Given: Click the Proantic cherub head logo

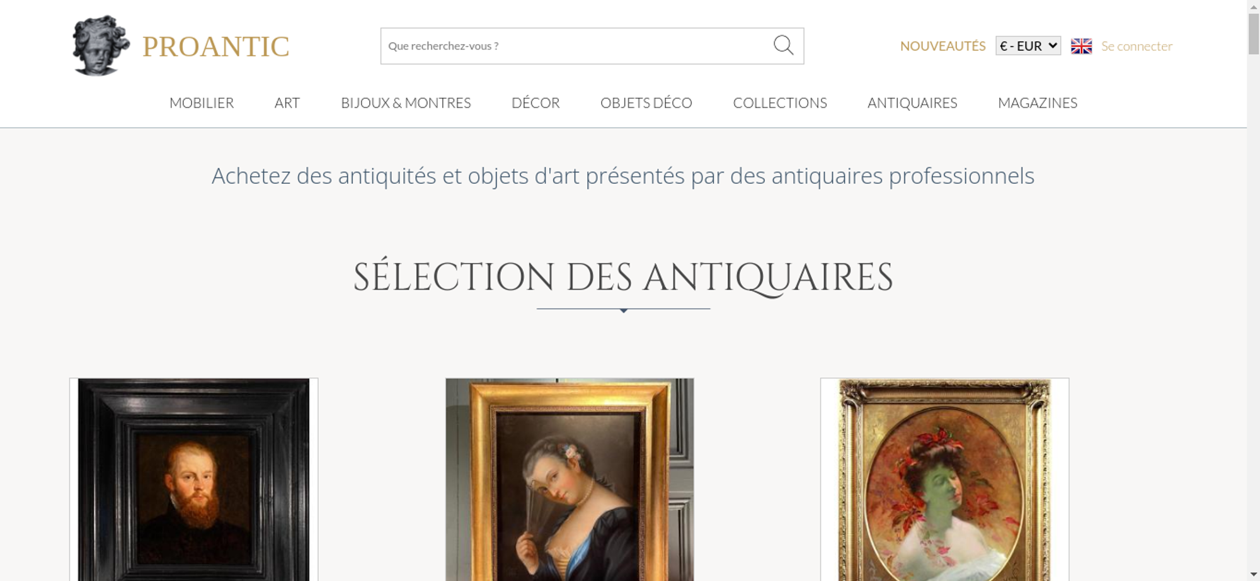Looking at the screenshot, I should (101, 46).
